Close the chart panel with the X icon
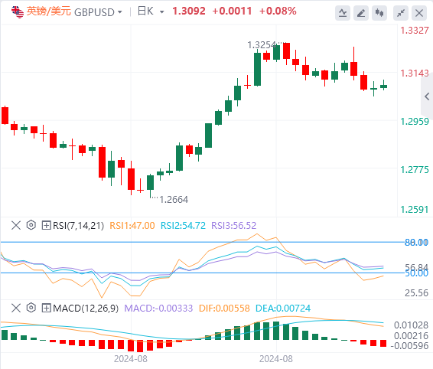Screen dimensions: 433x369 (419, 13)
